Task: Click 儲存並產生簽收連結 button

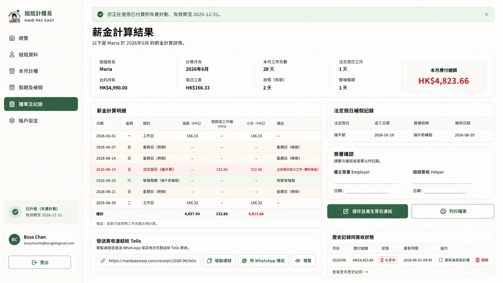Action: coord(367,211)
